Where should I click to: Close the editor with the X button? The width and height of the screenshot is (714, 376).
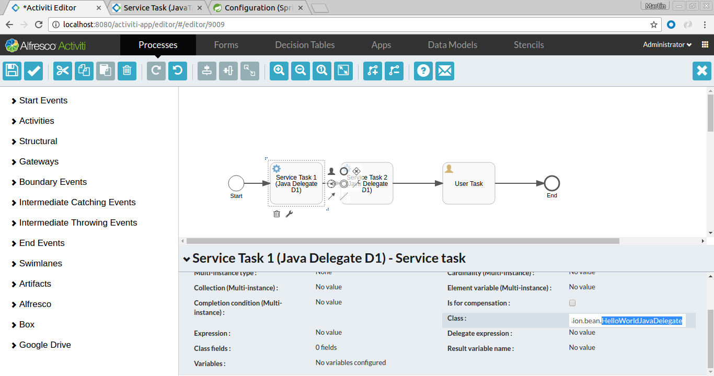pos(702,71)
